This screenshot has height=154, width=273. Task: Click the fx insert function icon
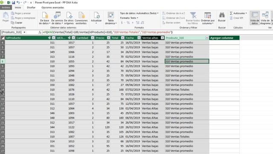click(x=40, y=33)
